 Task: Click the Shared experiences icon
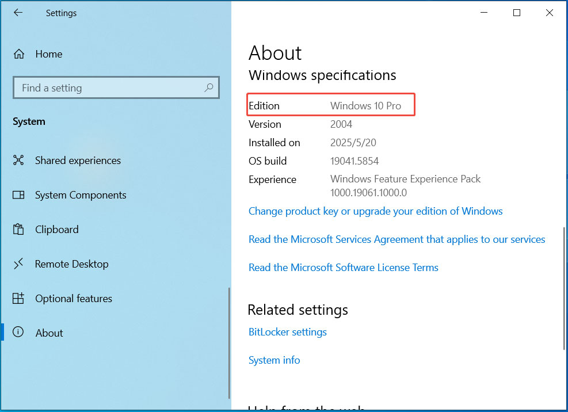point(19,161)
